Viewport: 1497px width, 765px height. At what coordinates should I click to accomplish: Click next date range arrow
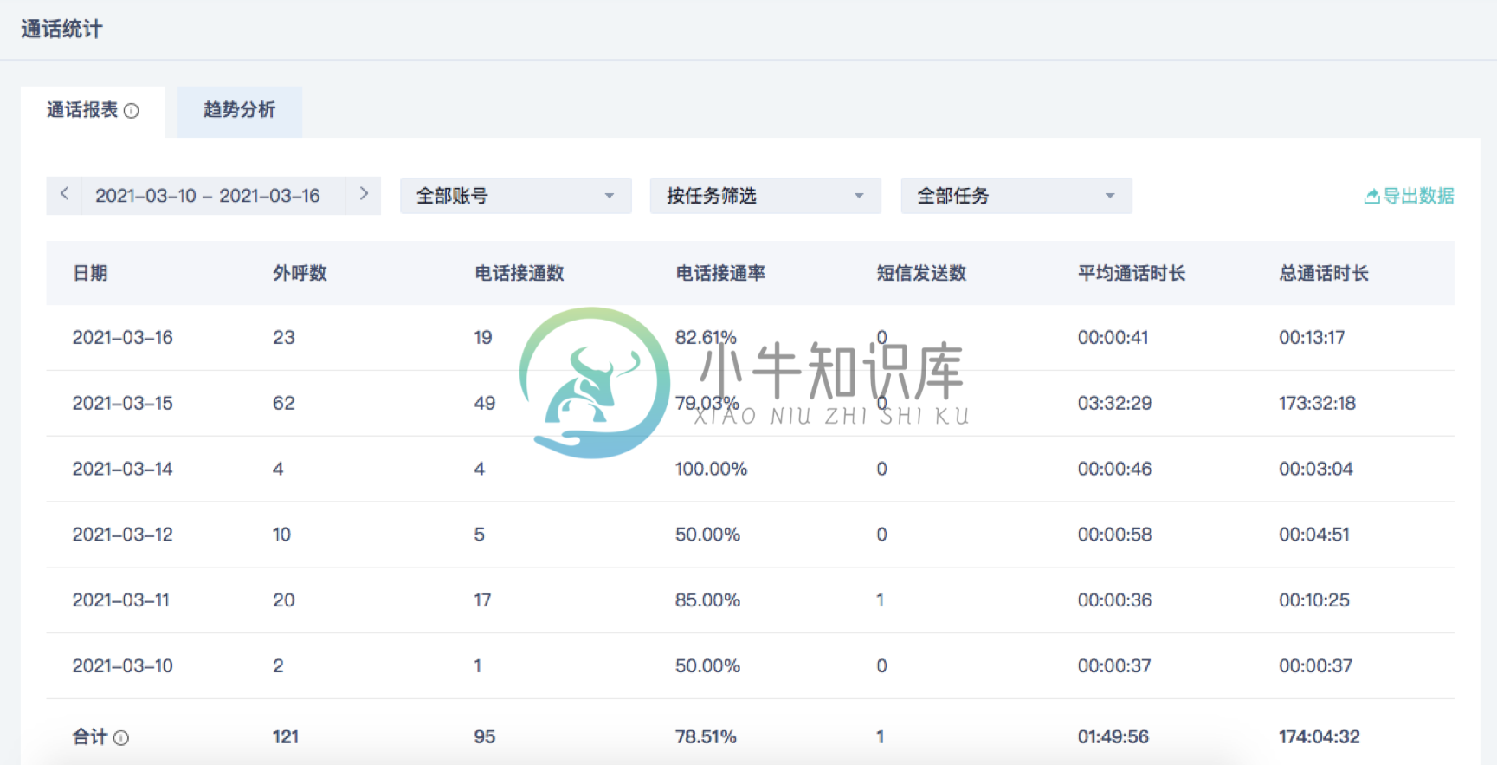click(x=364, y=194)
